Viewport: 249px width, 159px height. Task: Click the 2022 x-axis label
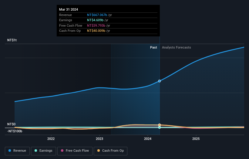point(51,139)
